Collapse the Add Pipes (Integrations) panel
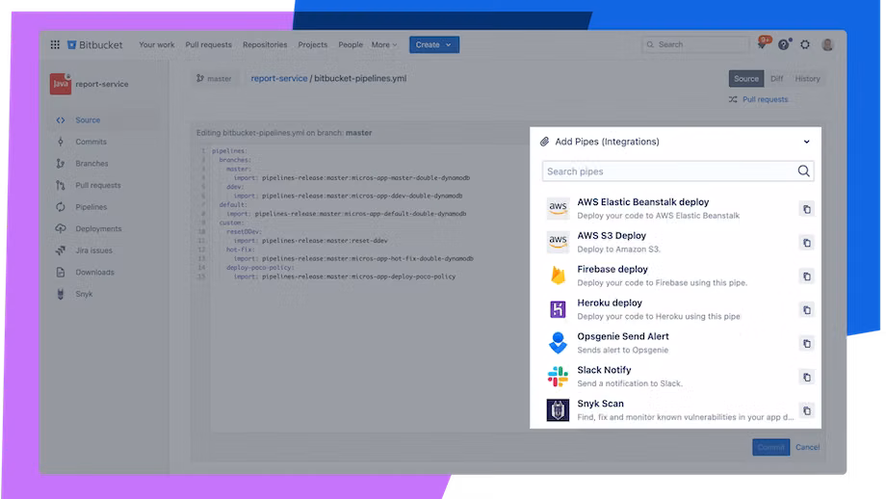The width and height of the screenshot is (886, 499). 806,142
